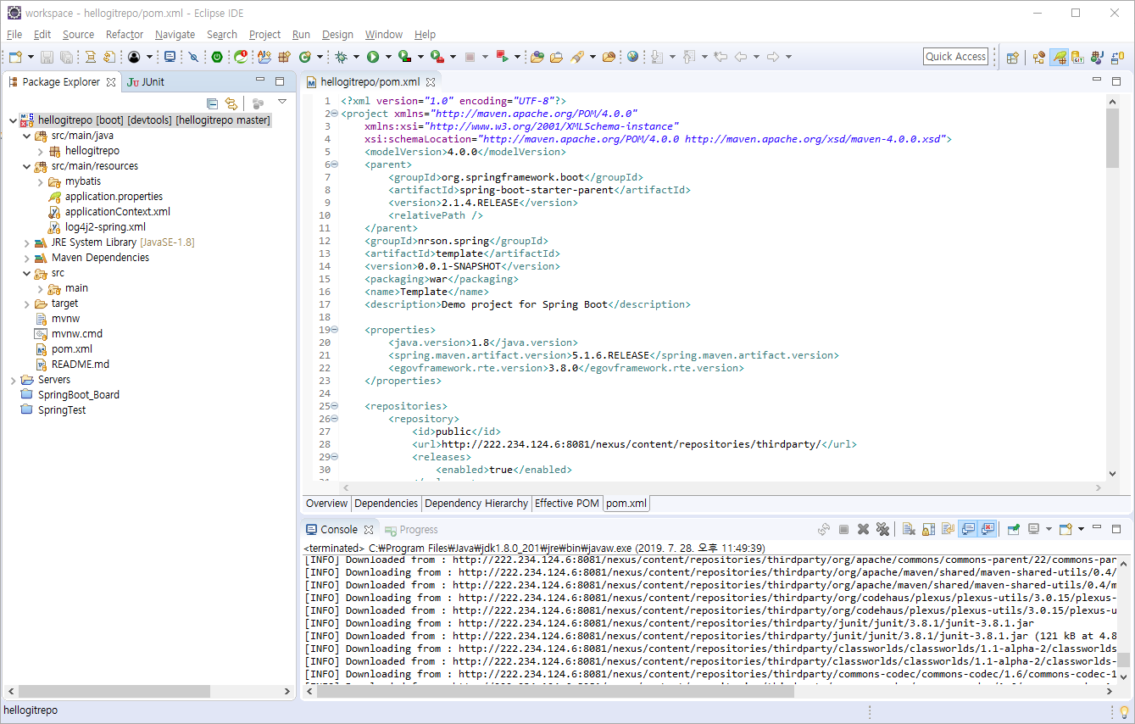Viewport: 1135px width, 724px height.
Task: Switch to the Progress view tab
Action: 411,529
